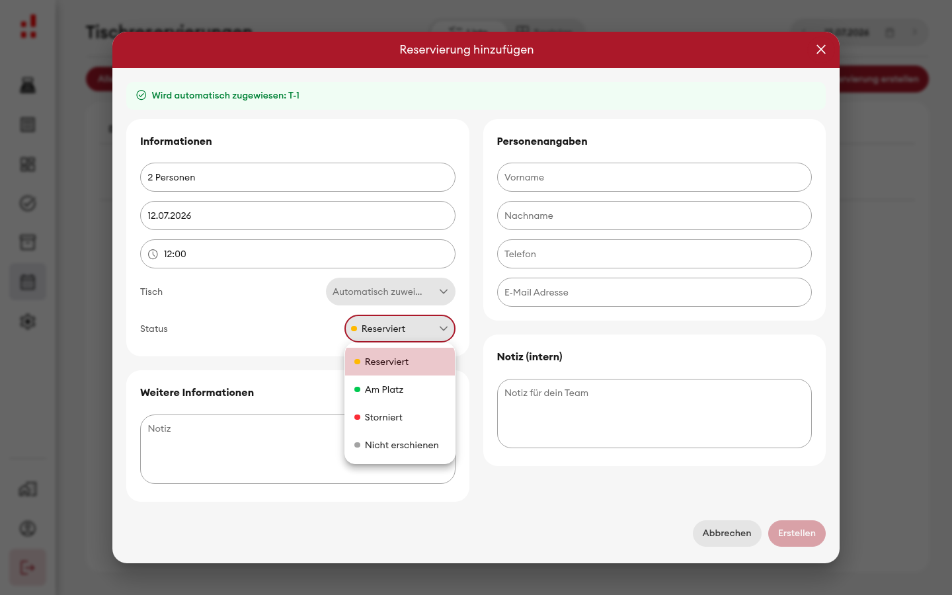Collapse the Status dropdown showing Reserviert
The height and width of the screenshot is (595, 952).
coord(400,329)
